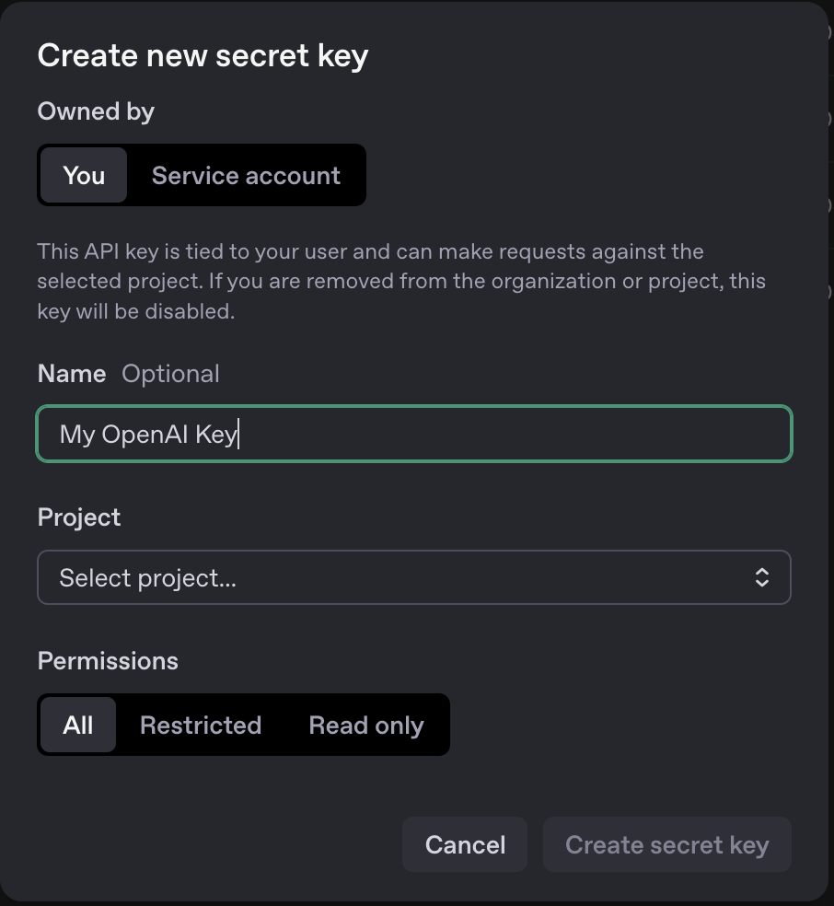Click the Owned by label
The width and height of the screenshot is (834, 906).
[x=96, y=111]
